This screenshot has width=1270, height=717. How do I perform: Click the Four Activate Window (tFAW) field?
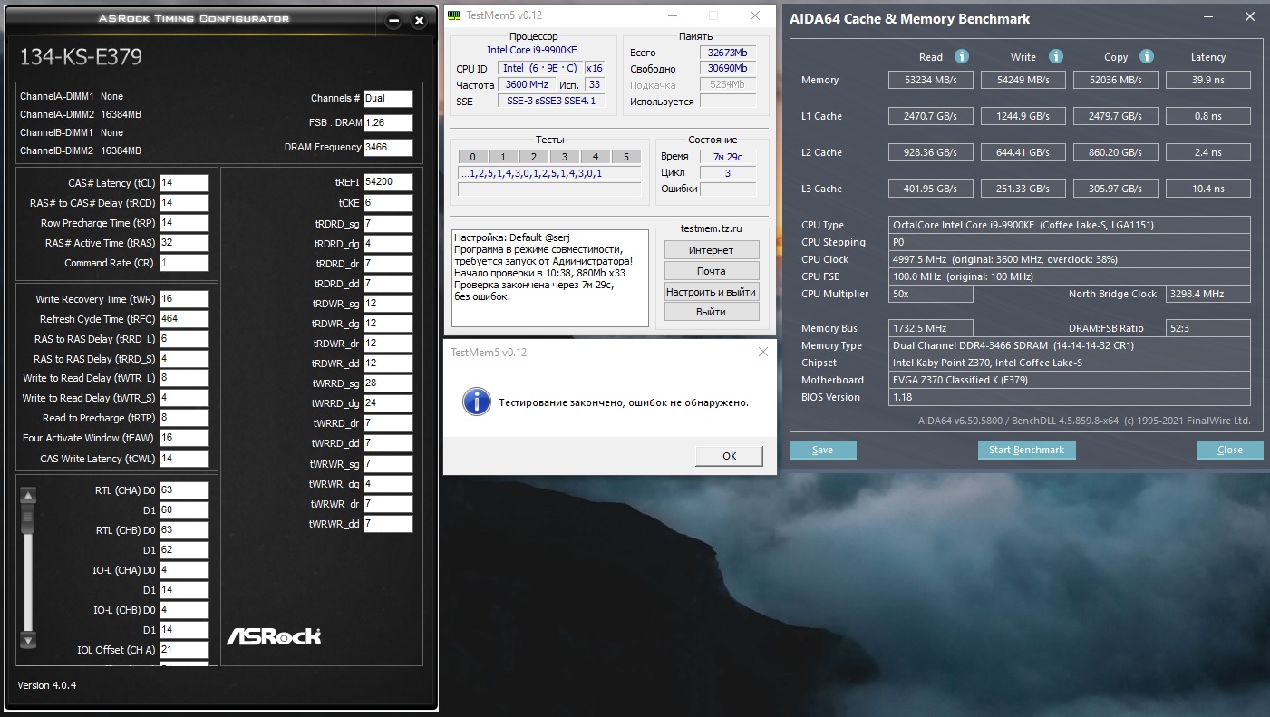tap(184, 438)
